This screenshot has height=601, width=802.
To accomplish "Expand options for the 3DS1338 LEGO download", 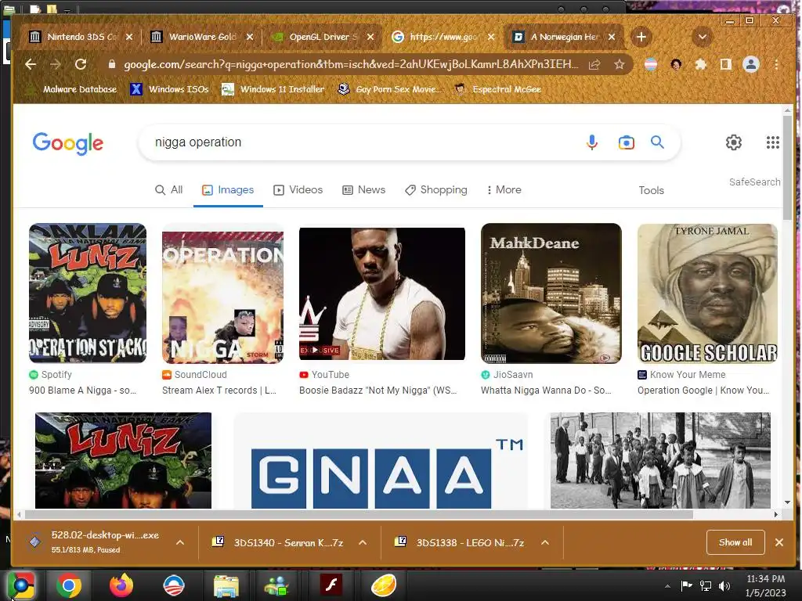I will (545, 542).
